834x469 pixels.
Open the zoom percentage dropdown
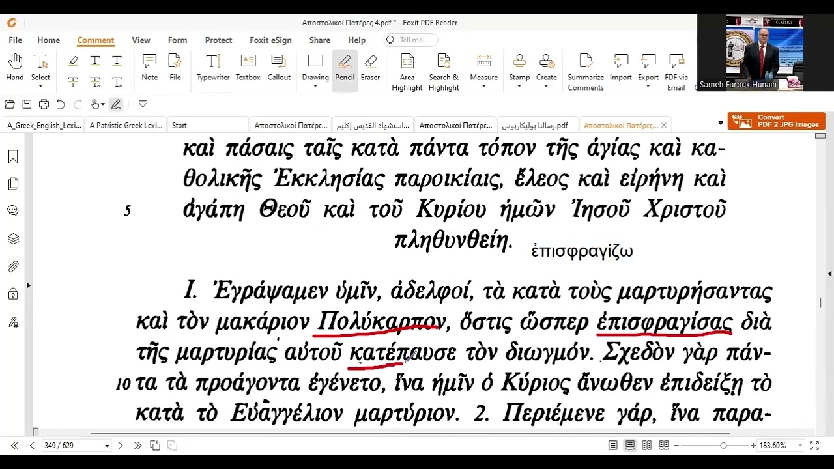coord(800,446)
